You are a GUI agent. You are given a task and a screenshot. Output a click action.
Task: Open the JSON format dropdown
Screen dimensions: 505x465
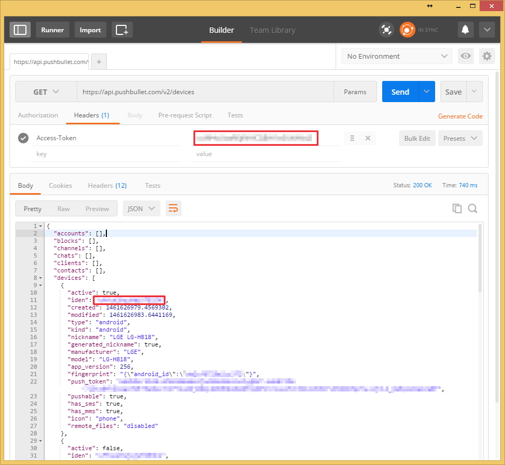pyautogui.click(x=141, y=209)
